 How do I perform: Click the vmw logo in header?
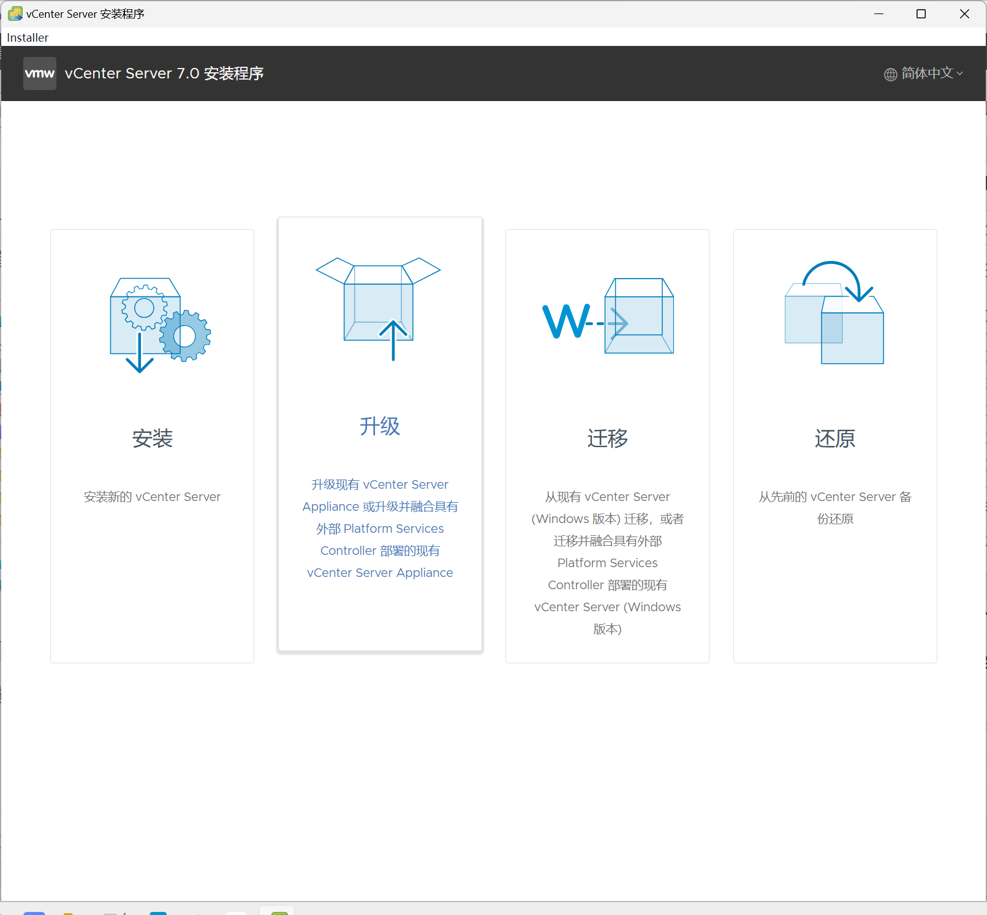coord(40,73)
